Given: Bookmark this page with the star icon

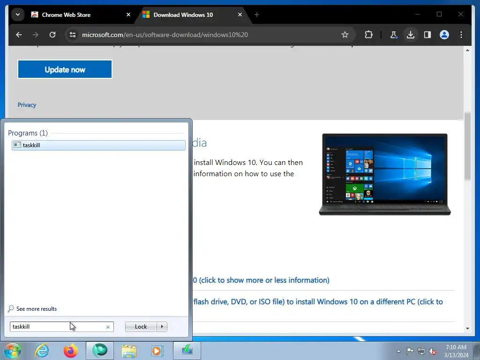Looking at the screenshot, I should [x=345, y=35].
